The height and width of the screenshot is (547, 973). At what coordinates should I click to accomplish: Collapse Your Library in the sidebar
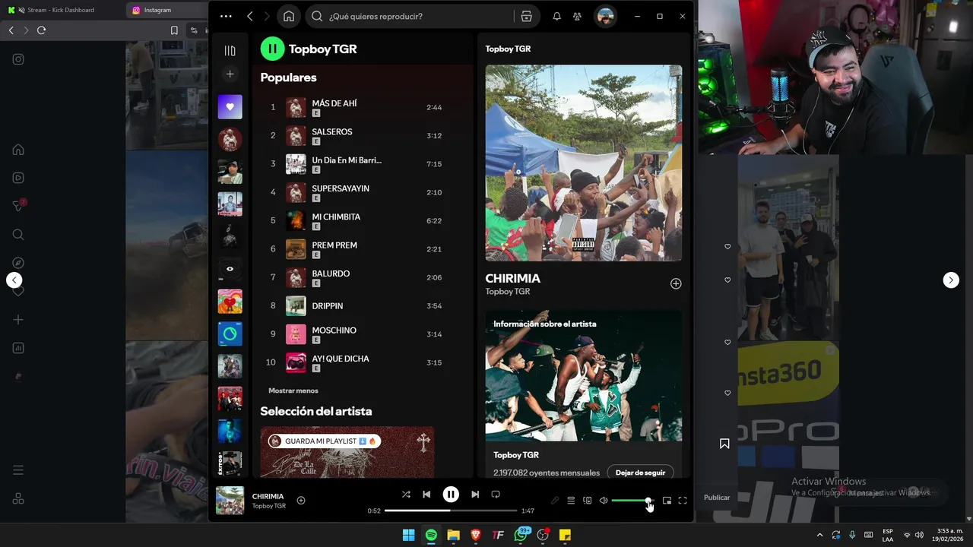(230, 50)
